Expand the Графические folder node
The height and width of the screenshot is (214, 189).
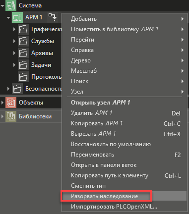point(14,29)
